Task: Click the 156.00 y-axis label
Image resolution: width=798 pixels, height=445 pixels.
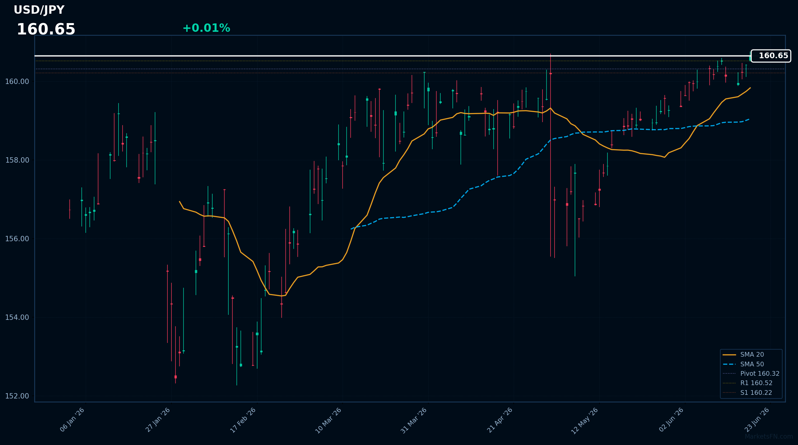Action: [x=17, y=239]
